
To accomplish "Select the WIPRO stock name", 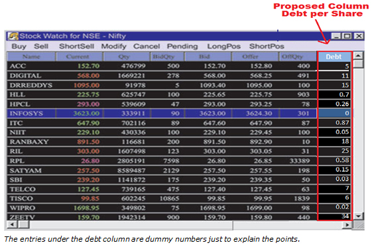I will click(23, 208).
